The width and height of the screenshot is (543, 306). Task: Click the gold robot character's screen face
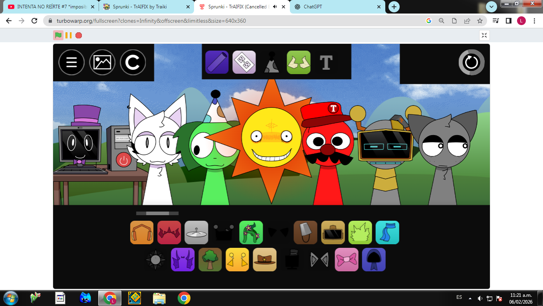[x=385, y=146]
